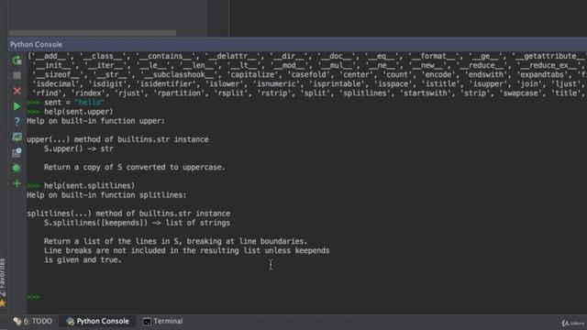587x330 pixels.
Task: Click the 'S.upper() -> str' line
Action: pyautogui.click(x=79, y=148)
